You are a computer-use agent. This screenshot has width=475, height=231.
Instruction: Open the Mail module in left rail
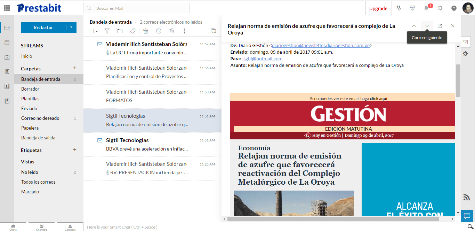click(7, 28)
